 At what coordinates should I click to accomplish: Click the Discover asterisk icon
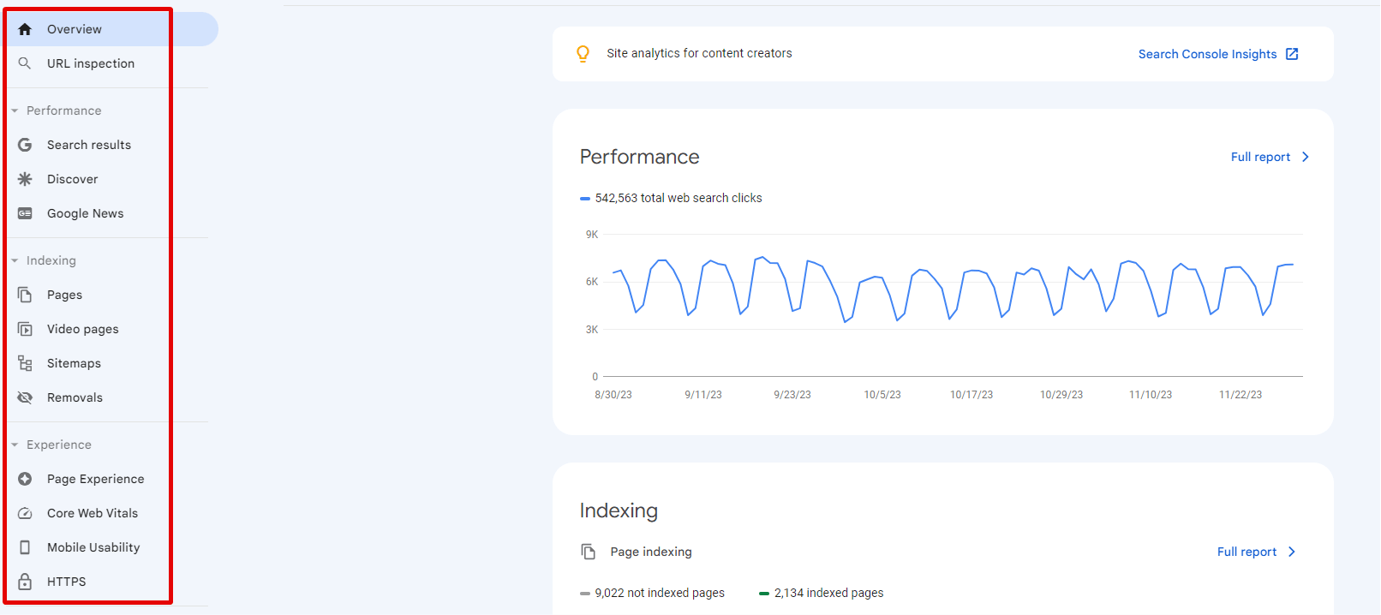[x=25, y=179]
